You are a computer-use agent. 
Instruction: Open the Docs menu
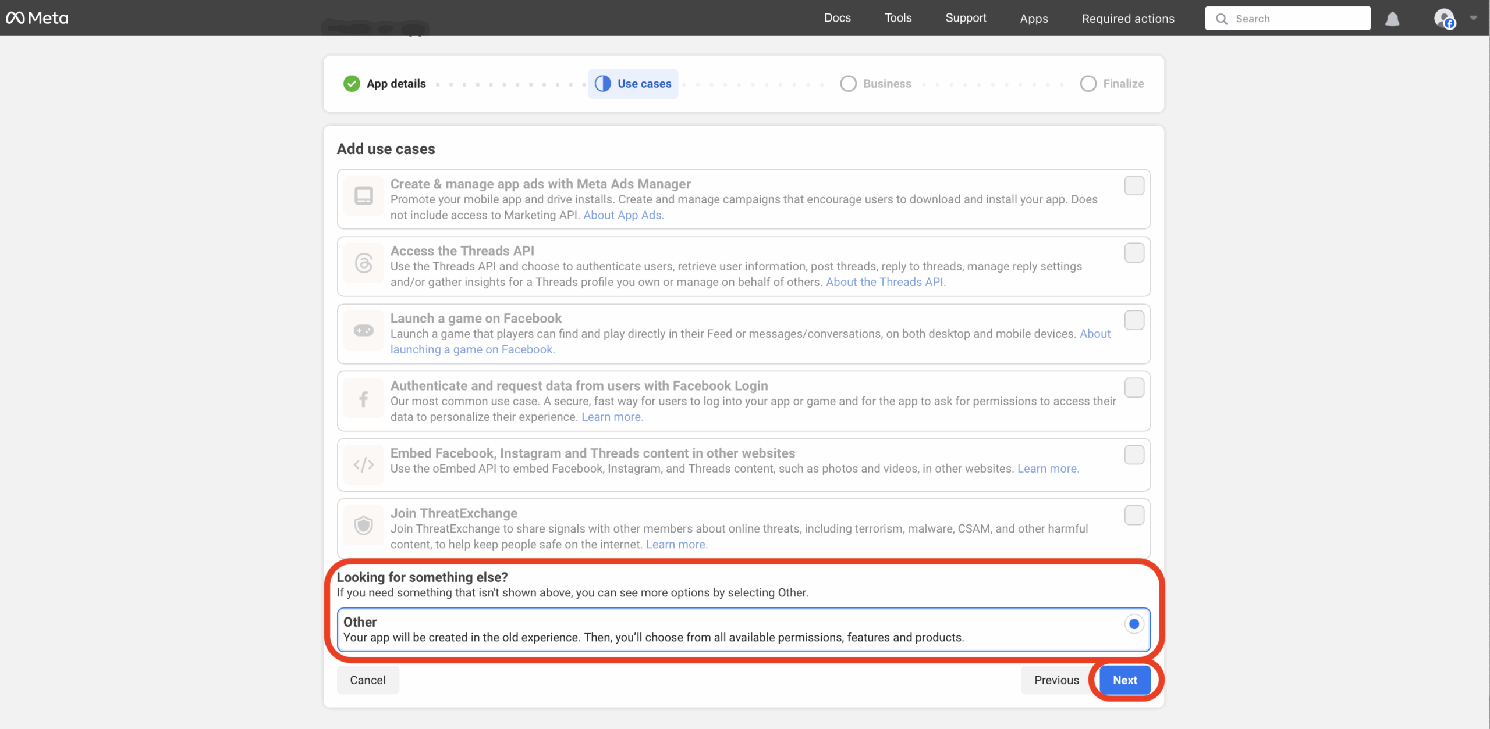837,18
